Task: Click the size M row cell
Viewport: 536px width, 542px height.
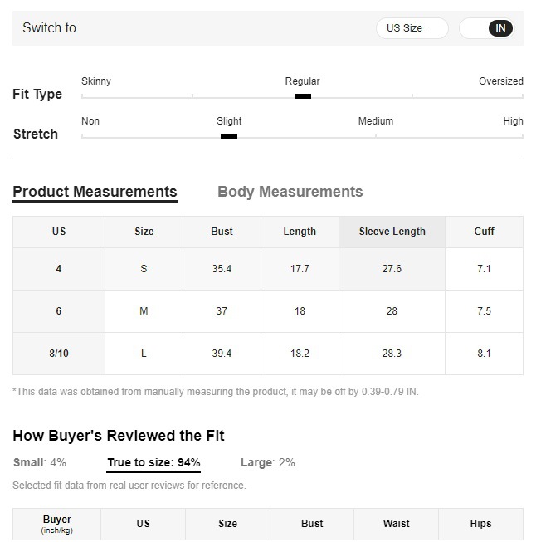Action: [x=144, y=311]
